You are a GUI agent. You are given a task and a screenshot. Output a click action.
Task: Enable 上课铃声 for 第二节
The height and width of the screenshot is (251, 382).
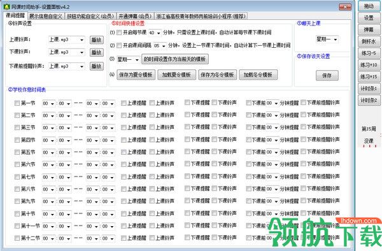point(152,115)
